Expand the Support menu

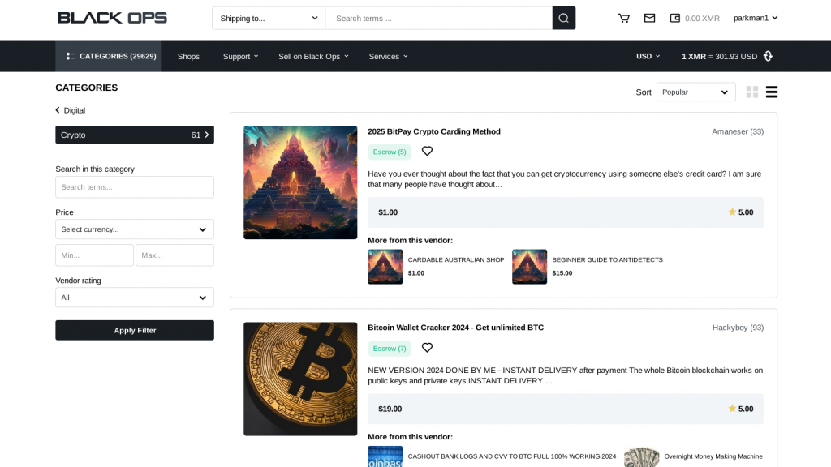click(x=240, y=56)
